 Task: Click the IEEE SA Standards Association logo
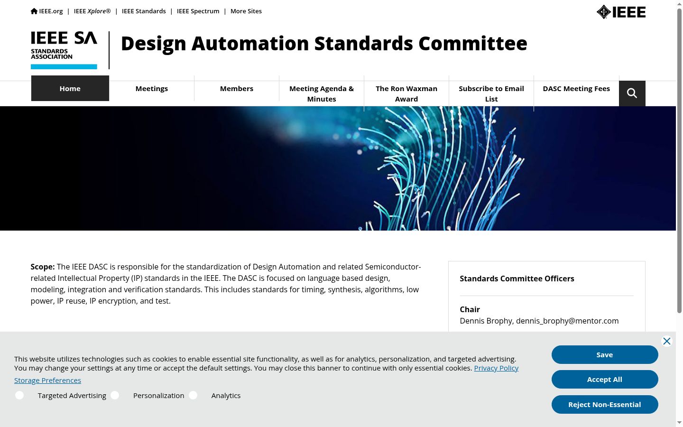pos(64,50)
